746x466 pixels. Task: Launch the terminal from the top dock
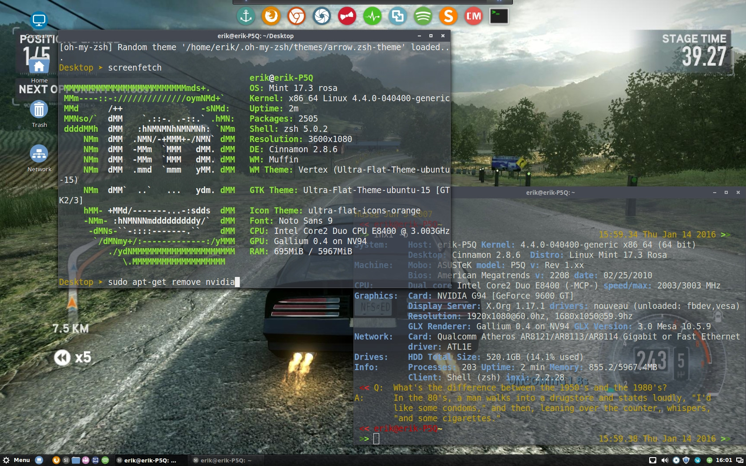click(499, 16)
